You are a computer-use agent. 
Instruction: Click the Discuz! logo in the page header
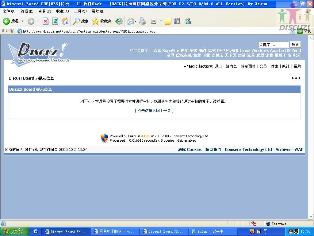click(39, 54)
